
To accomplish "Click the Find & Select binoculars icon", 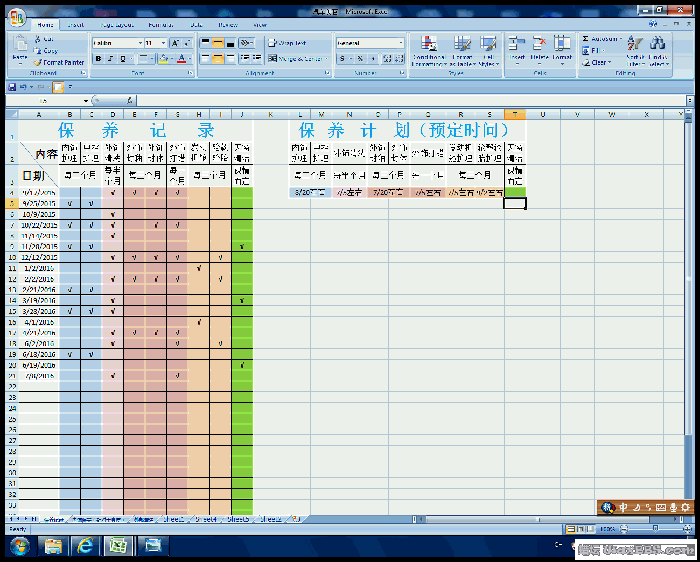I will [657, 44].
